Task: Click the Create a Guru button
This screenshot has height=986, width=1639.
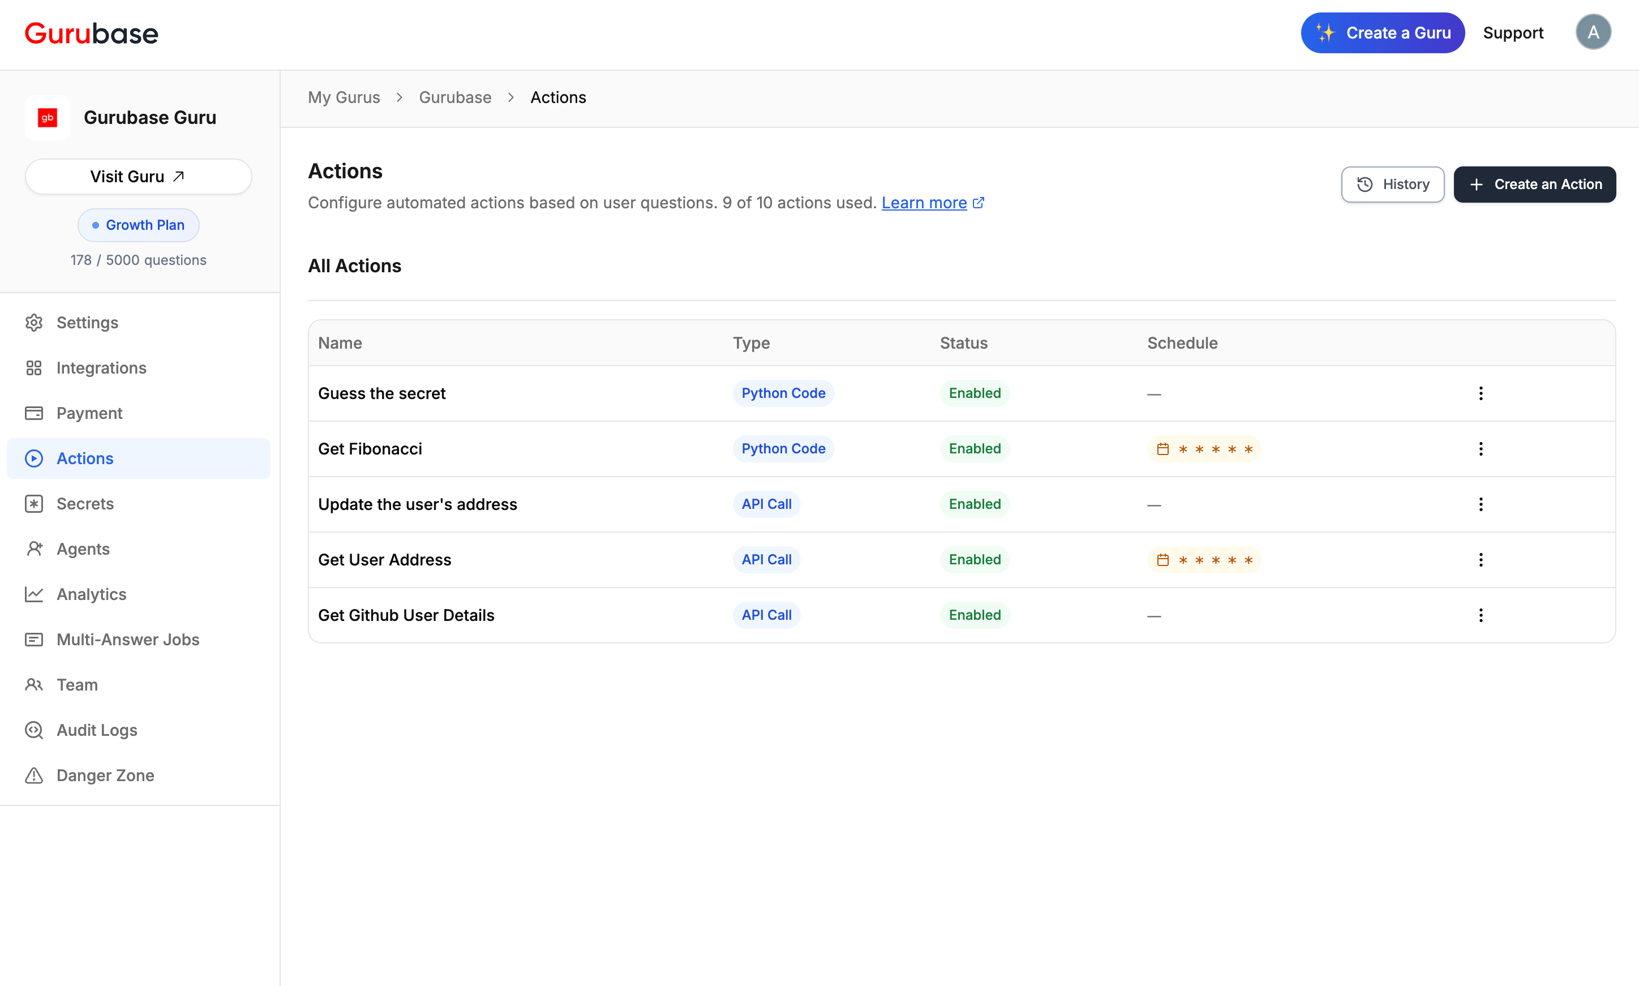Action: tap(1383, 33)
